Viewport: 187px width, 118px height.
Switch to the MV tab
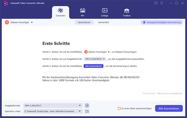pos(83,12)
